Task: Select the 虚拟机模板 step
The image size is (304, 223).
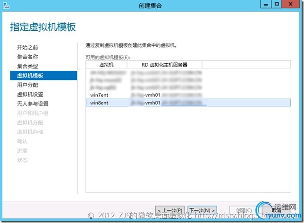Action: [x=43, y=76]
